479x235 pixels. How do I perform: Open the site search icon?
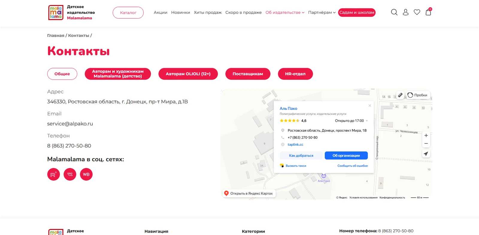394,12
